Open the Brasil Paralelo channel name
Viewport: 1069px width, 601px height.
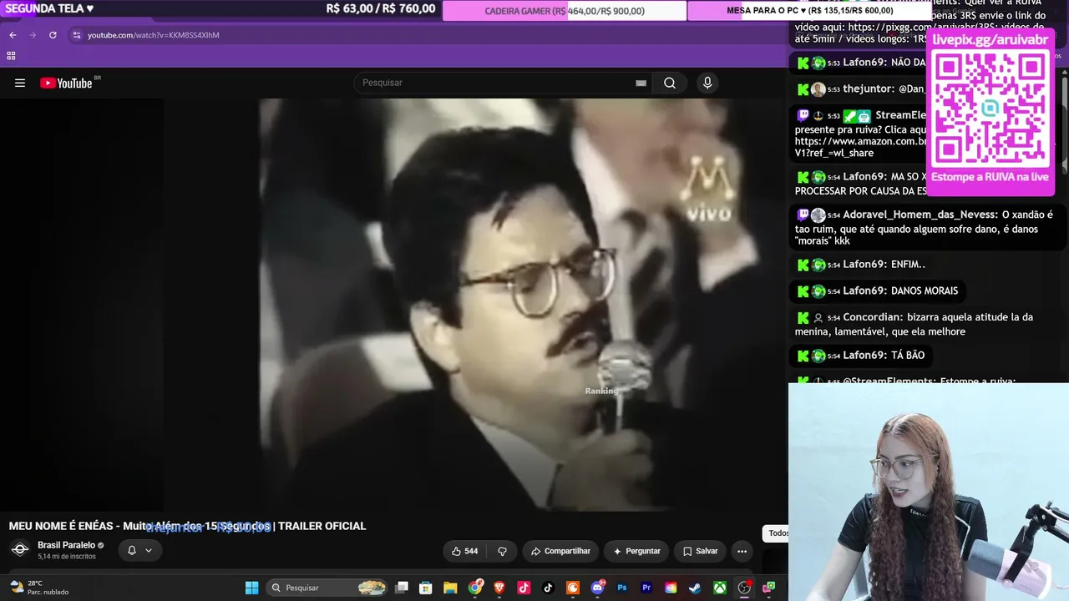66,545
